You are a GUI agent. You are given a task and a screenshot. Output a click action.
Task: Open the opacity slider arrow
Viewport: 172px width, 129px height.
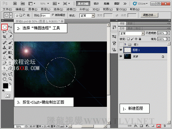(168, 33)
